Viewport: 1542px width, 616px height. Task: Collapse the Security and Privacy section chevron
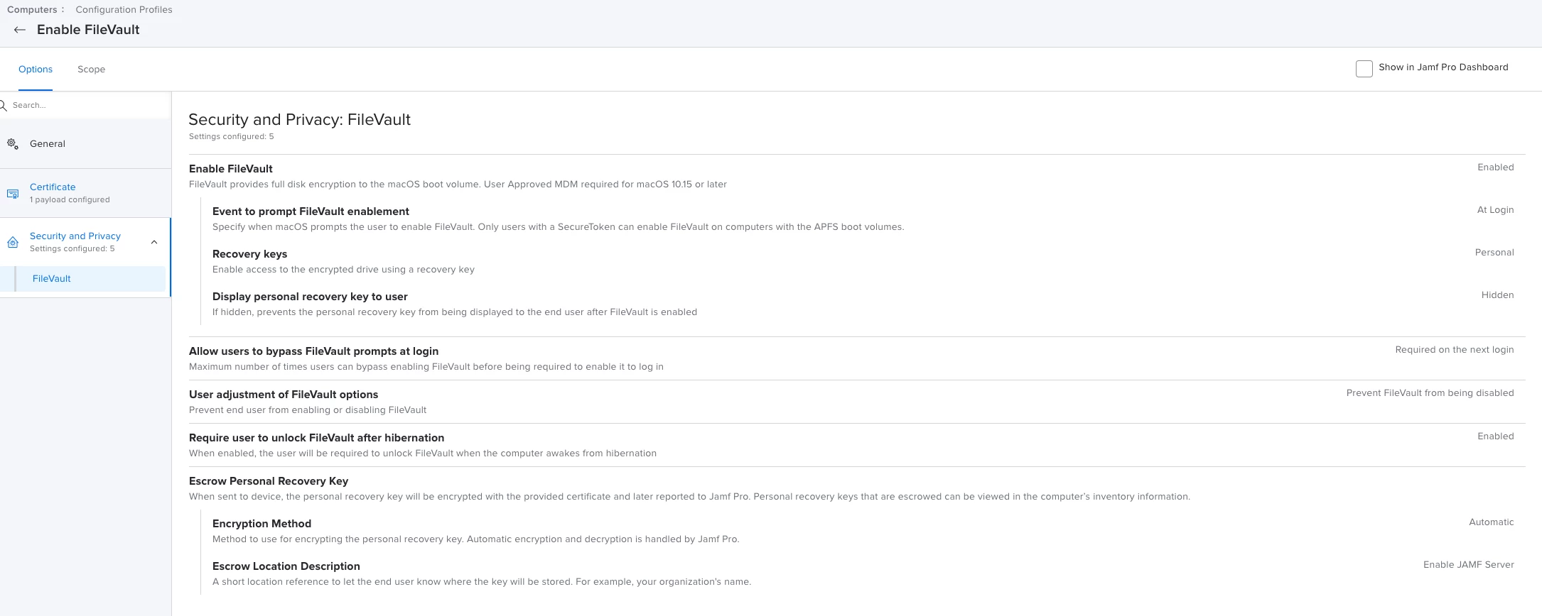click(154, 242)
